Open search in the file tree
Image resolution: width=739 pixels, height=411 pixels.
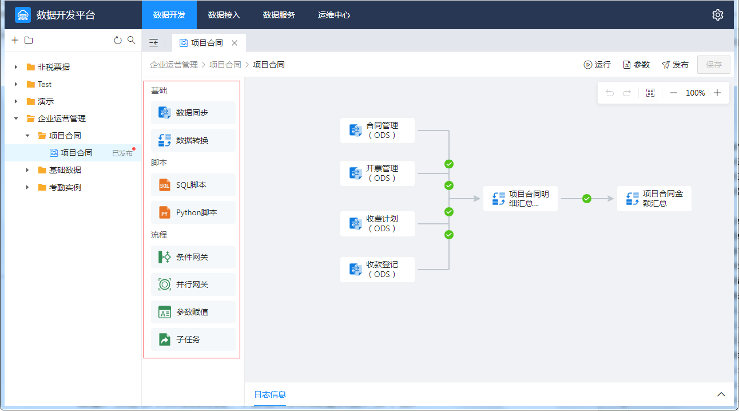(132, 40)
